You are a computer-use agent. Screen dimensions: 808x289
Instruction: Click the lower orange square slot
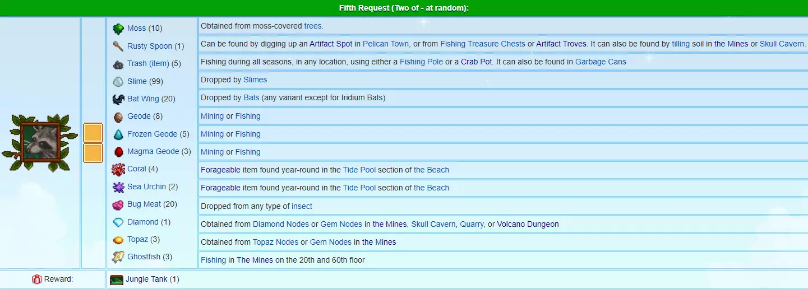[x=93, y=153]
